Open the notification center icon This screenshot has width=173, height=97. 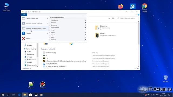pos(169,95)
